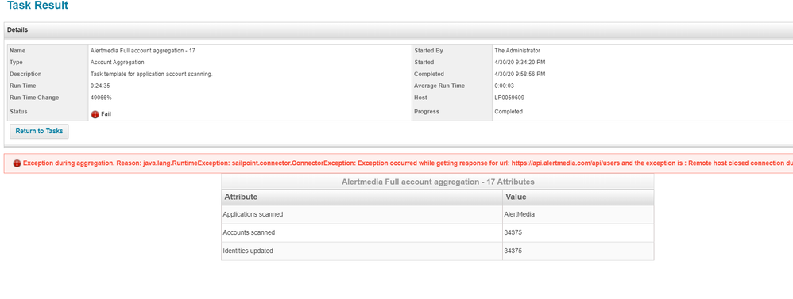The height and width of the screenshot is (299, 793).
Task: Click the 'Run Time Change' field label
Action: pos(34,98)
